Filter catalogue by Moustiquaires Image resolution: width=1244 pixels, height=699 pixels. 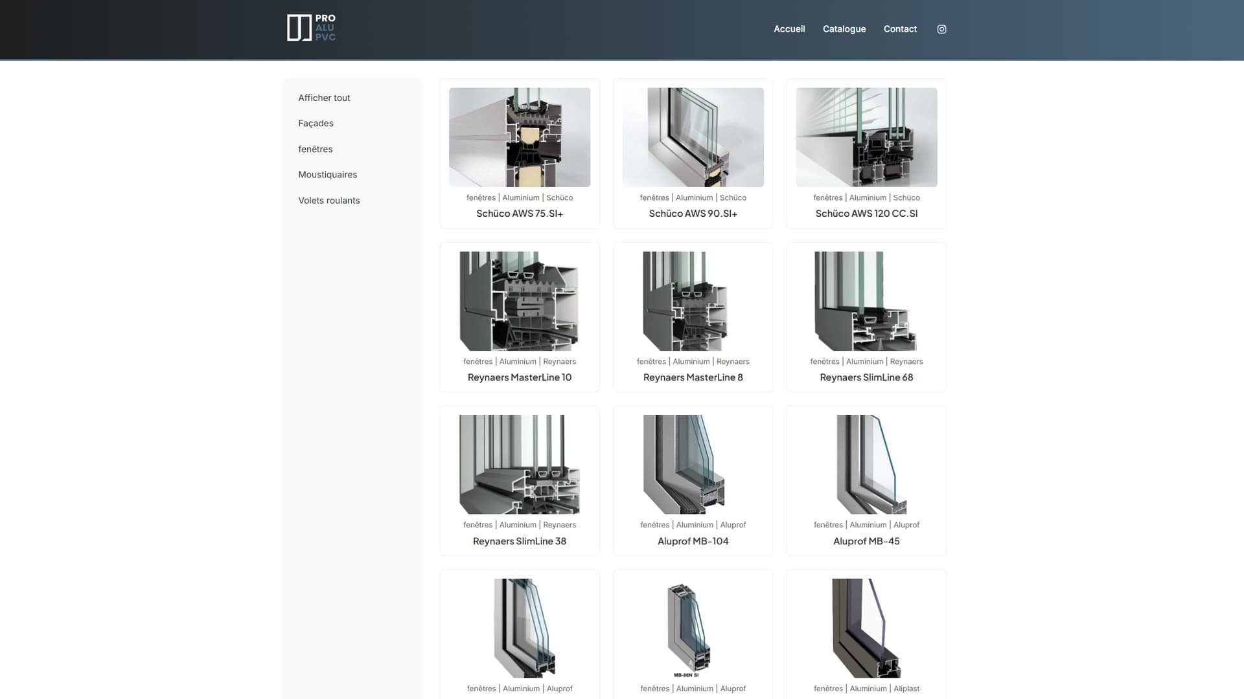point(327,175)
